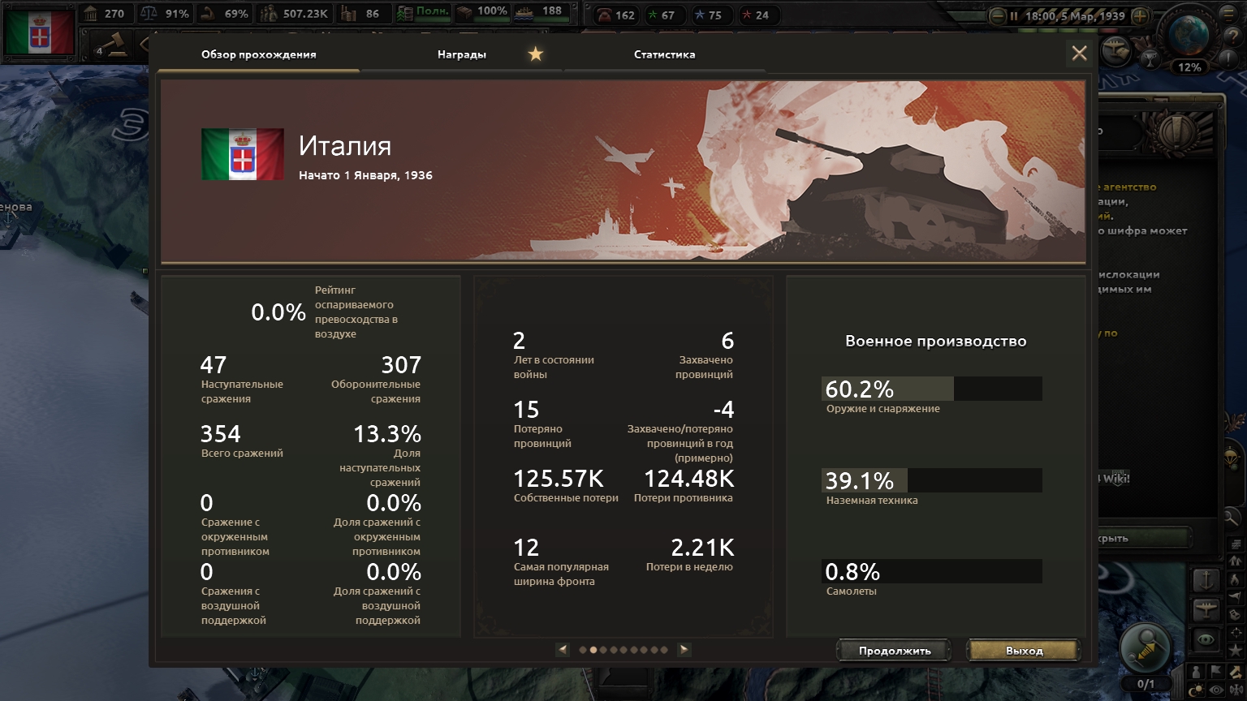Image resolution: width=1247 pixels, height=701 pixels.
Task: Open the Награды tab
Action: click(x=461, y=54)
